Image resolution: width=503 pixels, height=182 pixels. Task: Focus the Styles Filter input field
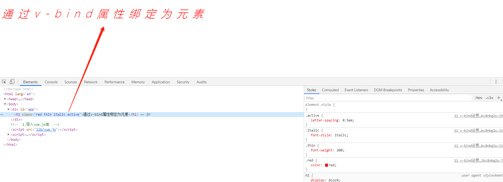(388, 98)
